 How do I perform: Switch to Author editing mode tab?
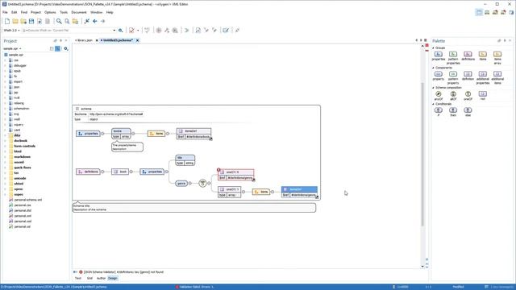[x=101, y=279]
